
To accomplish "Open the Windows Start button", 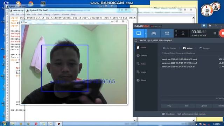I will (x=4, y=124).
